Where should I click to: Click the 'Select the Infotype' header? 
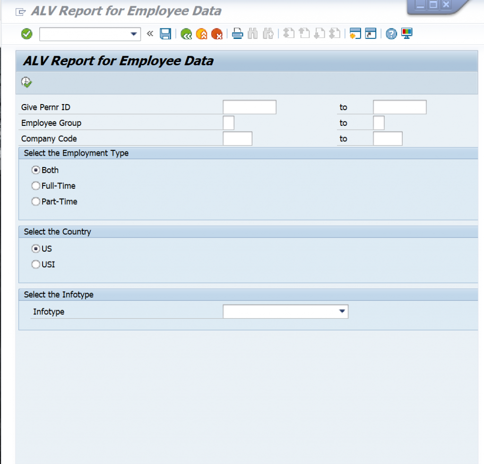(x=59, y=295)
